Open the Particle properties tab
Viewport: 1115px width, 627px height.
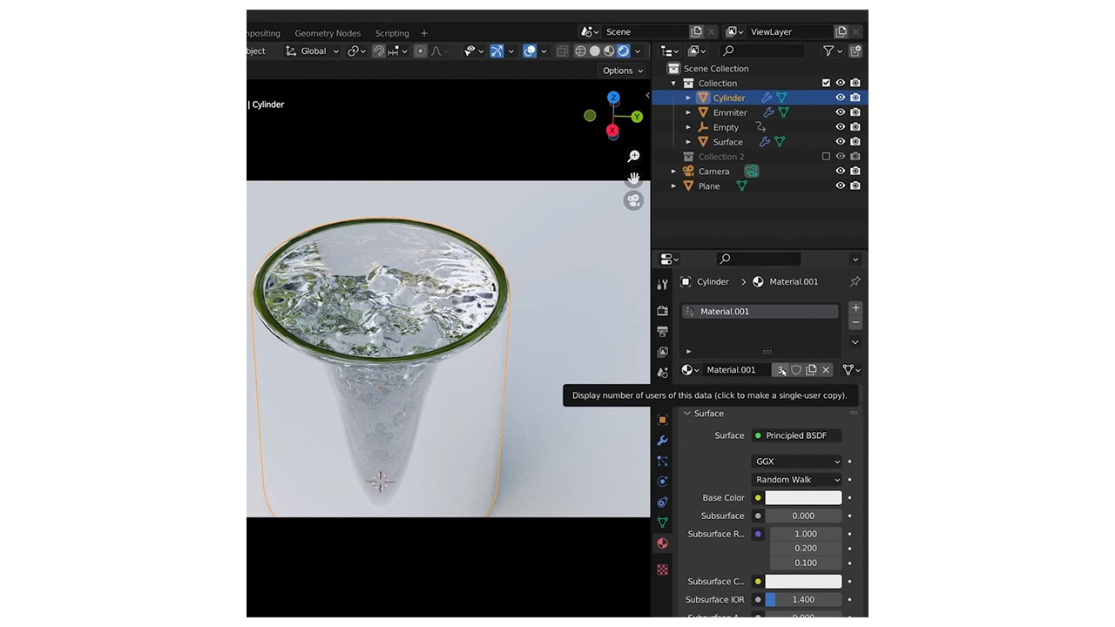click(x=662, y=461)
